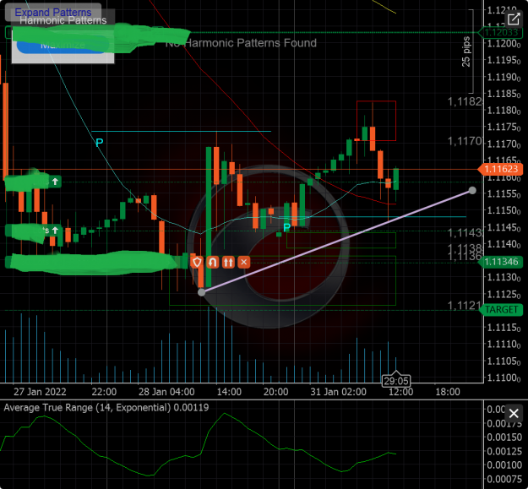Image resolution: width=528 pixels, height=489 pixels.
Task: Click the 14:00 time axis label
Action: 229,392
